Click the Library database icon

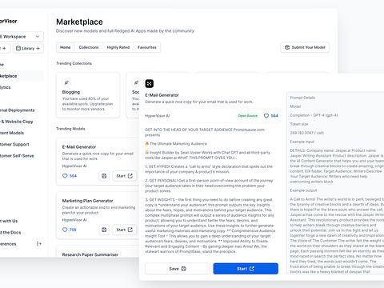pyautogui.click(x=18, y=48)
